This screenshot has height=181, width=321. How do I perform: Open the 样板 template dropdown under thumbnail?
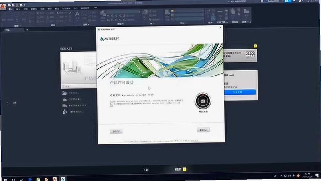point(79,86)
